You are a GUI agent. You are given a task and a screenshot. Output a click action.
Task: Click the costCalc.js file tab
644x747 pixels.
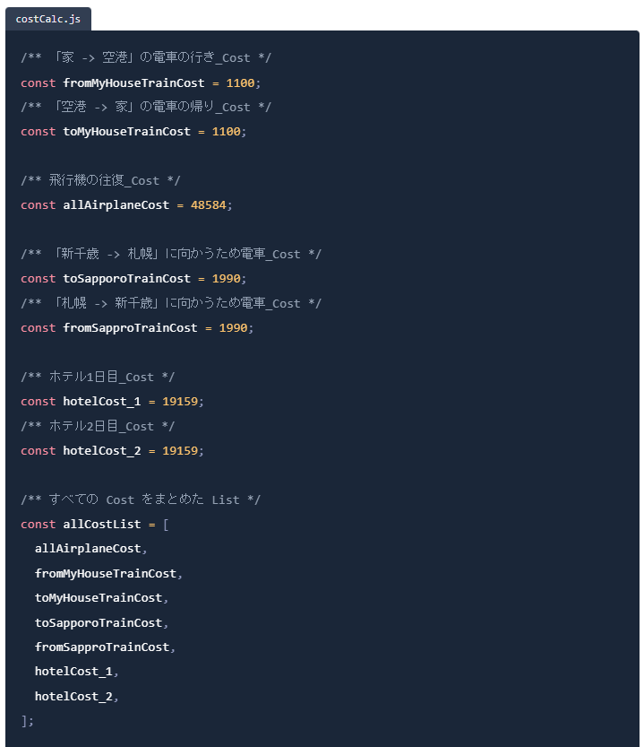click(x=48, y=19)
